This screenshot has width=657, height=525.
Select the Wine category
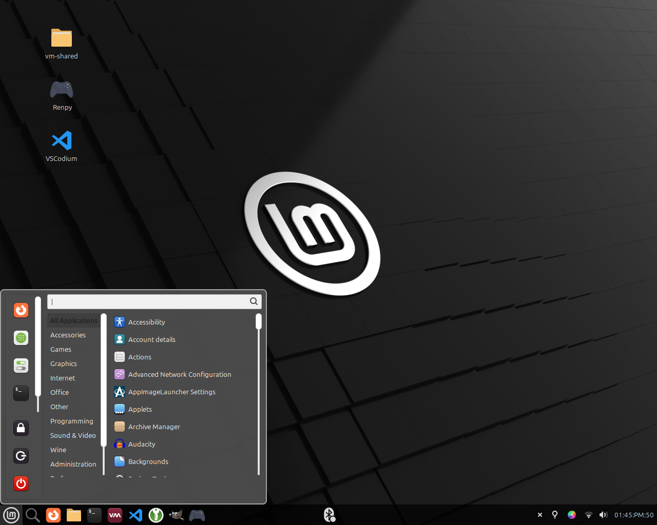tap(74, 450)
